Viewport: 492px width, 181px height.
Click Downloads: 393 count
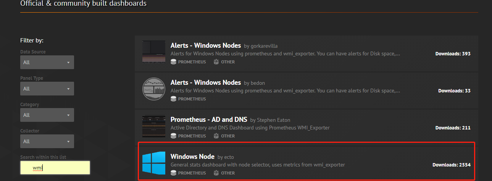pos(453,54)
